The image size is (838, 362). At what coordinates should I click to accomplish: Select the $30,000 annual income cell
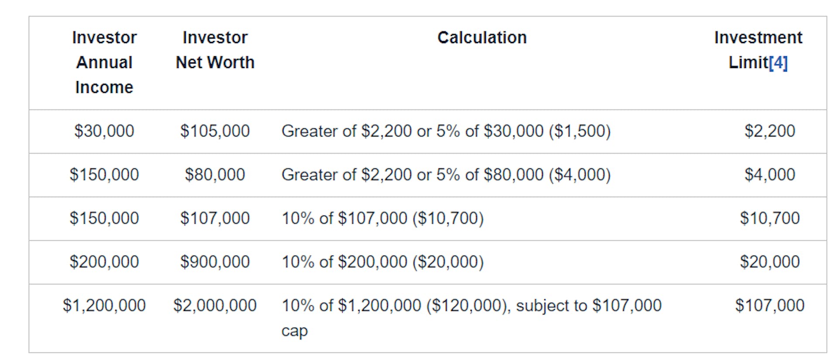[x=104, y=131]
